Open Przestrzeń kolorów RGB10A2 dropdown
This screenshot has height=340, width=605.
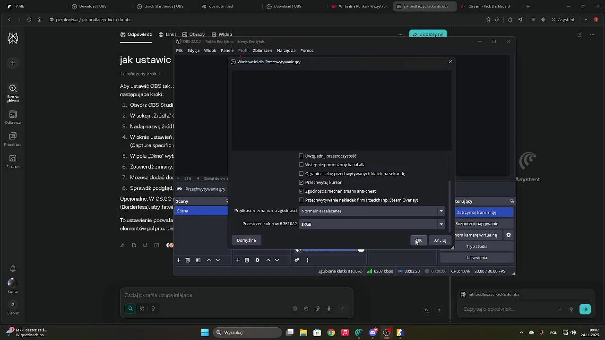372,224
